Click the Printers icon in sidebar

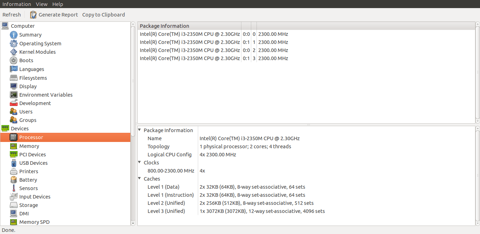click(14, 171)
